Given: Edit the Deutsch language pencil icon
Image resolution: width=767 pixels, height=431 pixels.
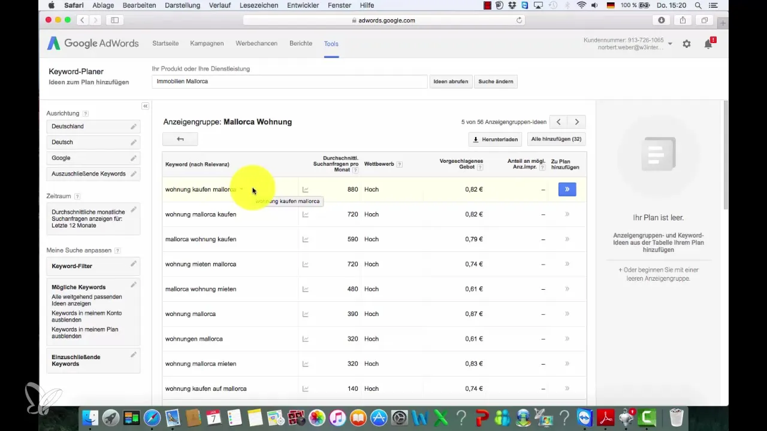Looking at the screenshot, I should tap(134, 142).
